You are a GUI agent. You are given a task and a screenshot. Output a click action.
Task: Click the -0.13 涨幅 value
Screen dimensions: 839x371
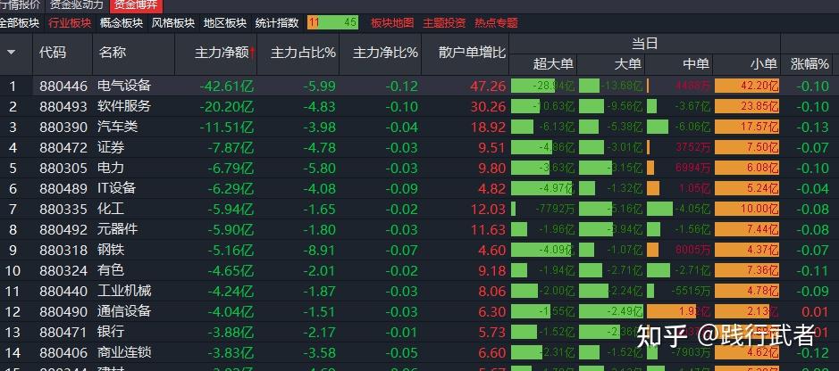(812, 128)
